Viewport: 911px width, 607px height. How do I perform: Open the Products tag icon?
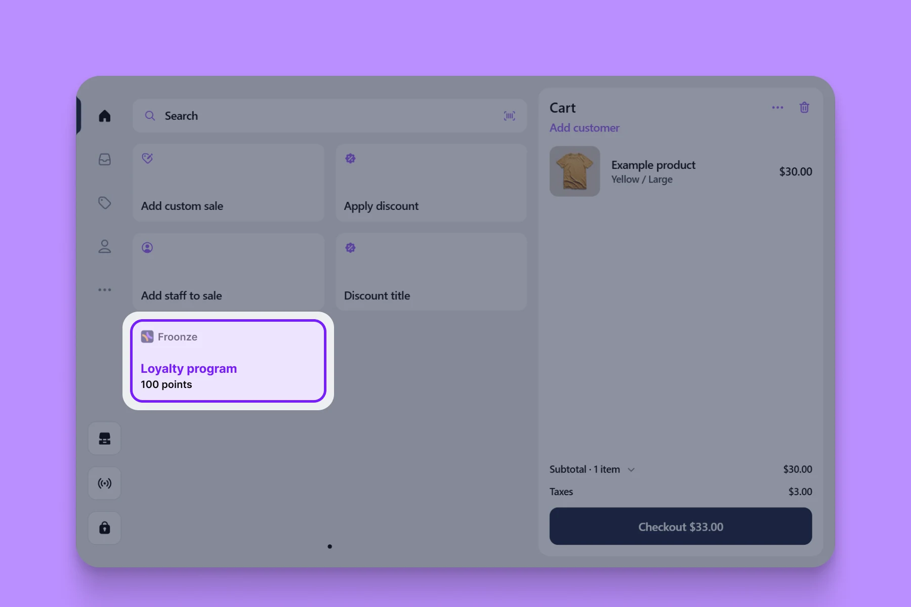[105, 203]
